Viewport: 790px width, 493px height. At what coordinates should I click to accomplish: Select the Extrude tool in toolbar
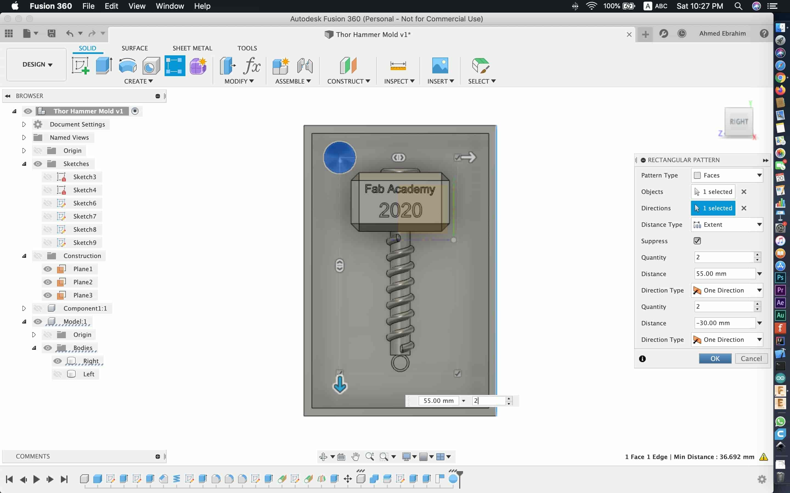pos(103,65)
